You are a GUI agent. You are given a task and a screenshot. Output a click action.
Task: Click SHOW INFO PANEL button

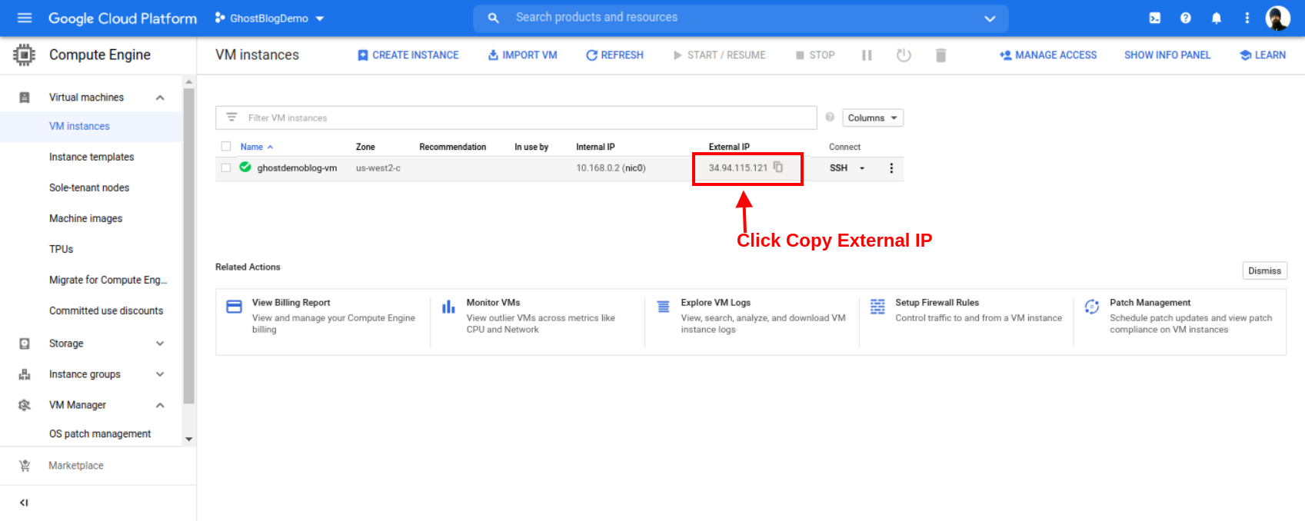(x=1167, y=55)
